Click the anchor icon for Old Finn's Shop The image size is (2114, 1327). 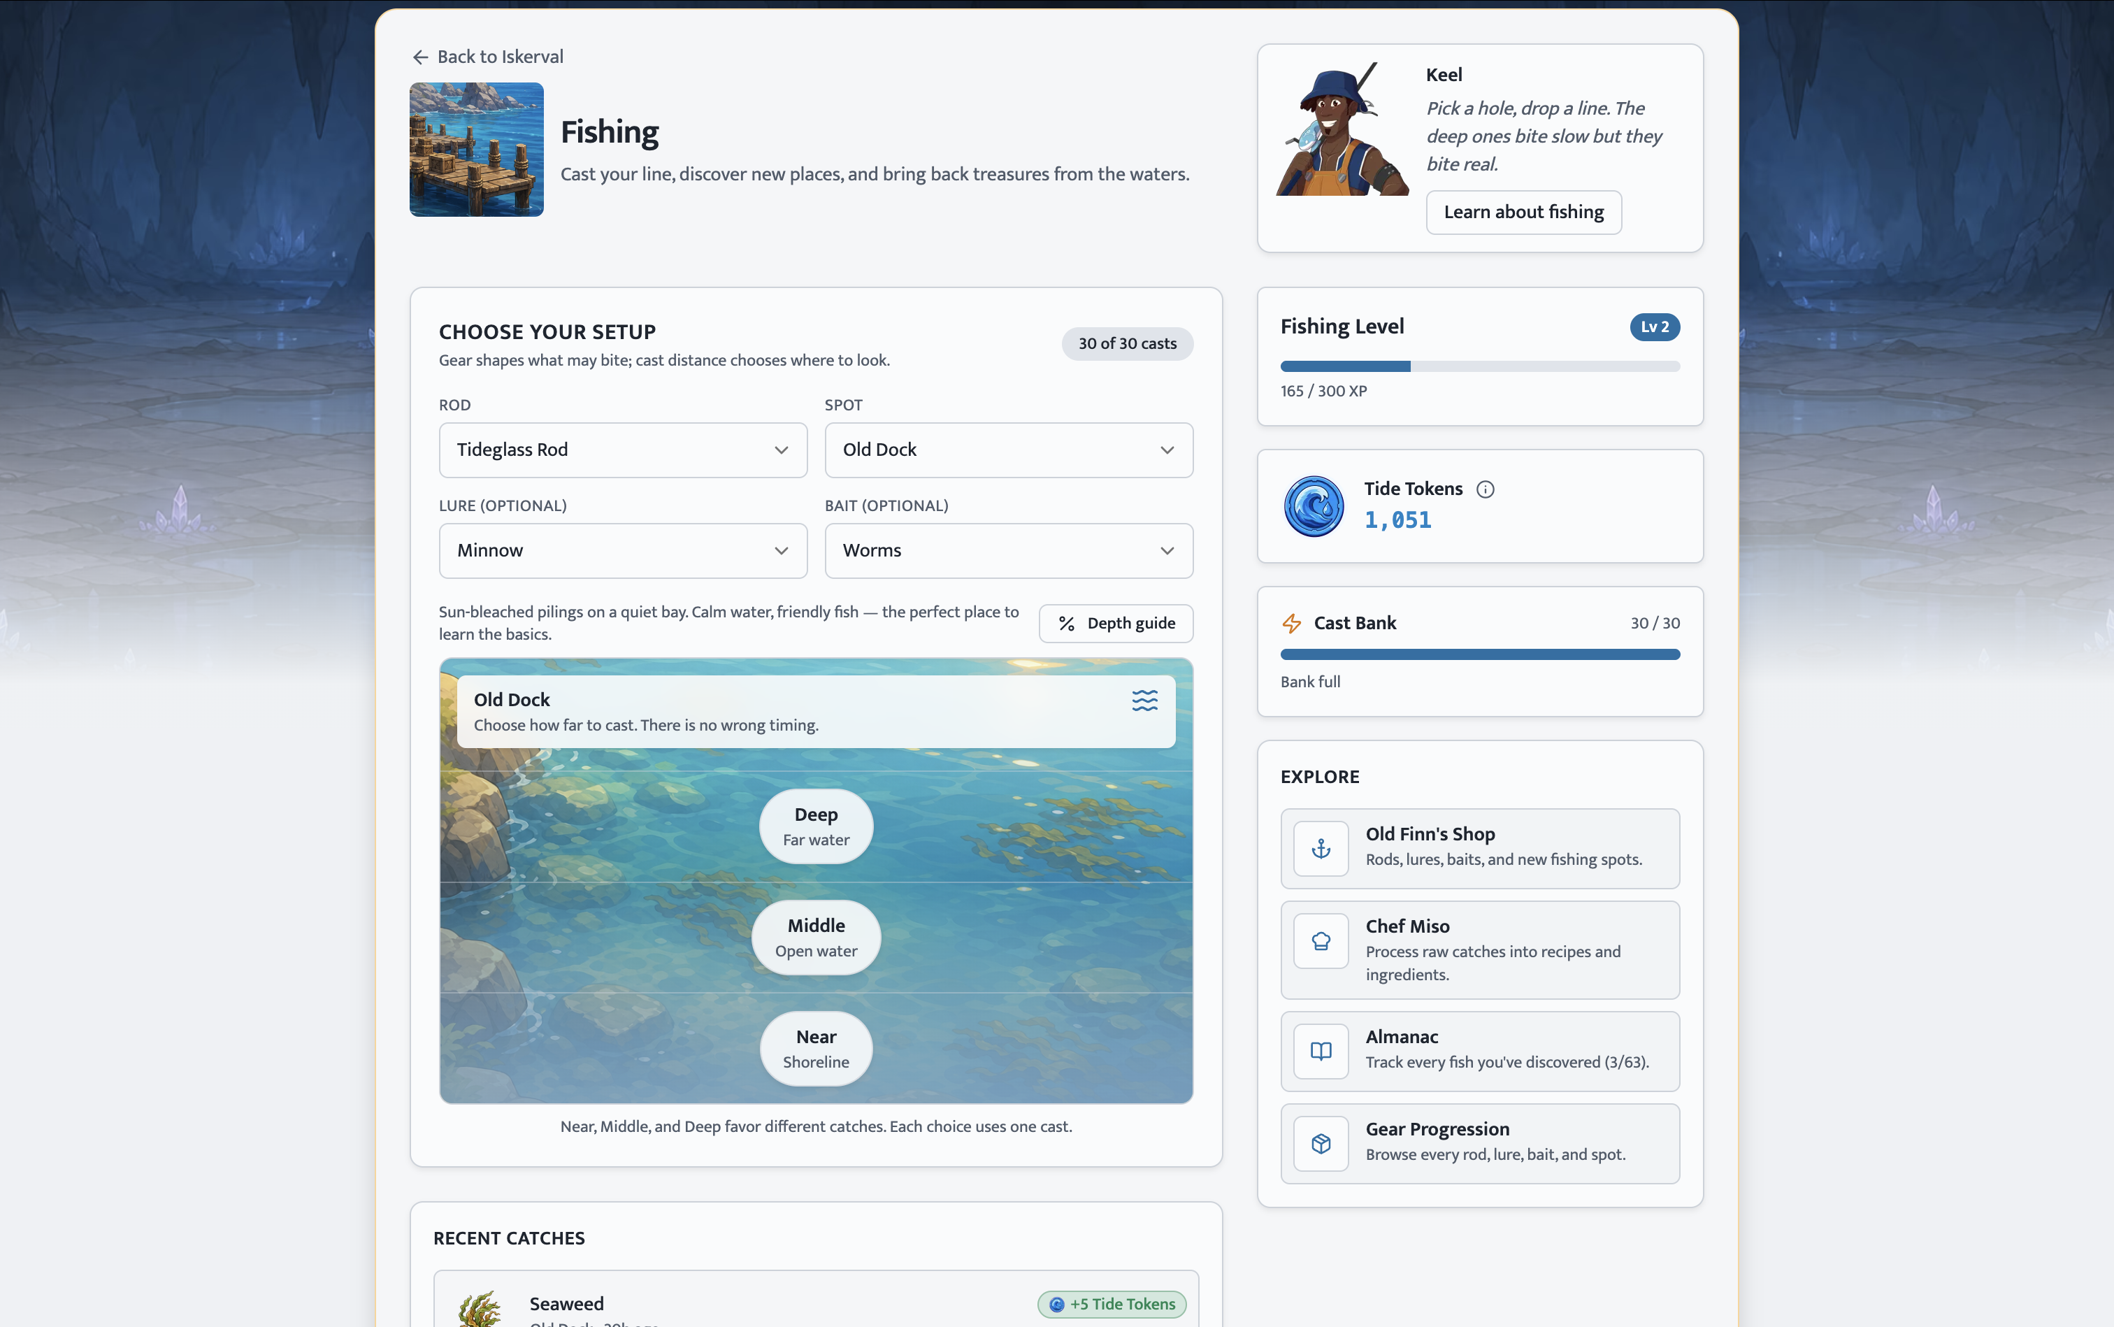pyautogui.click(x=1321, y=849)
